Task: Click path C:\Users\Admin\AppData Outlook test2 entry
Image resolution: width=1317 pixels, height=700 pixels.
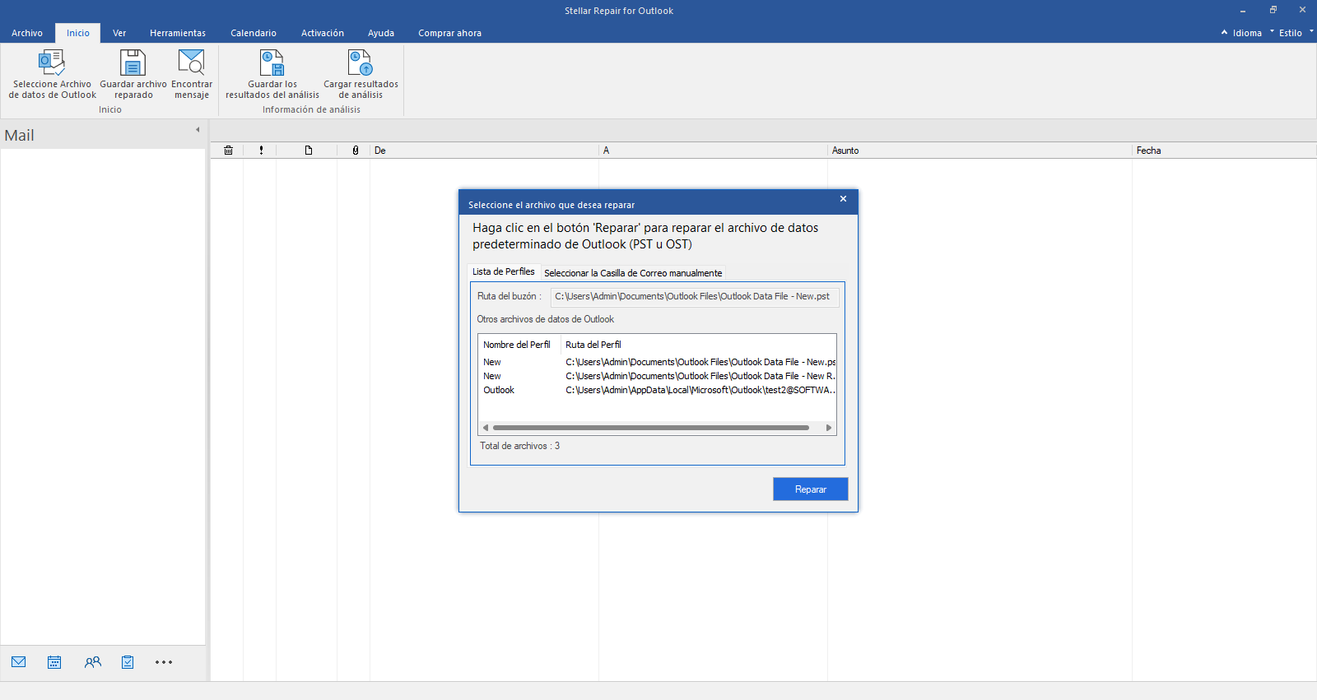Action: tap(700, 390)
